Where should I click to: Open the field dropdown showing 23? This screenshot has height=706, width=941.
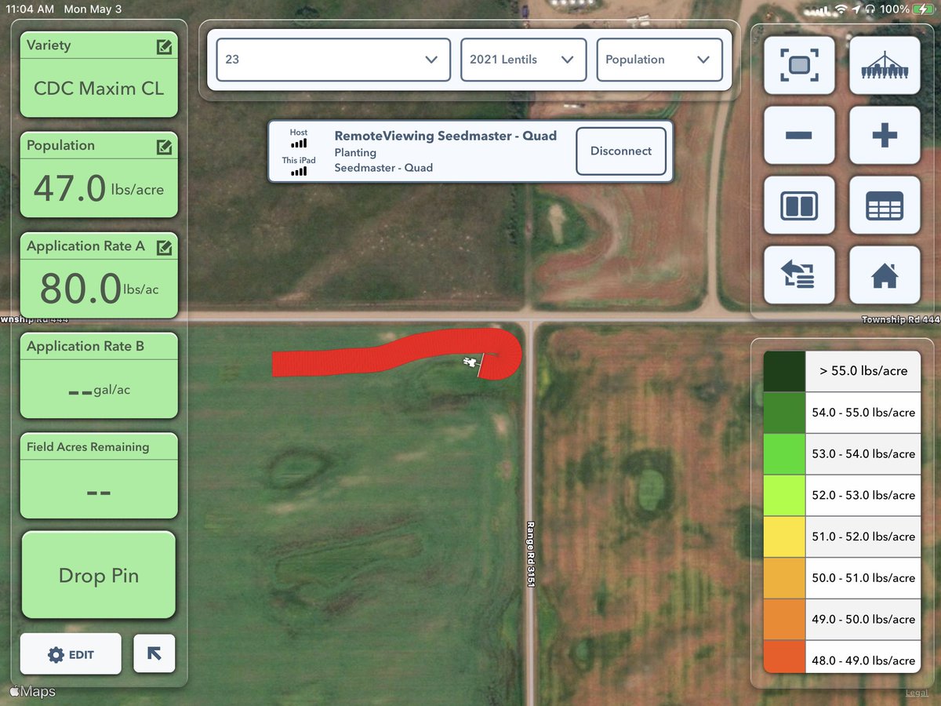pos(333,60)
